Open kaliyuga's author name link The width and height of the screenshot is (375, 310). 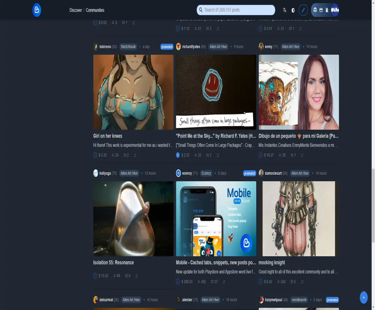point(105,173)
